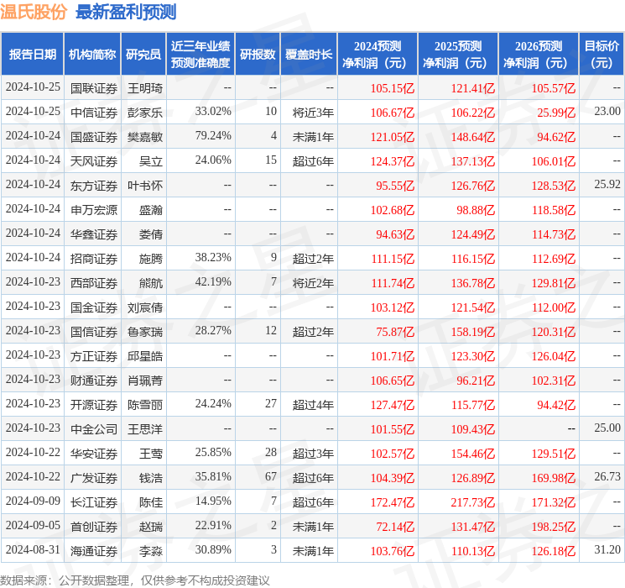Select the 中信证券 institution cell
Viewport: 625px width, 588px height.
pos(94,113)
